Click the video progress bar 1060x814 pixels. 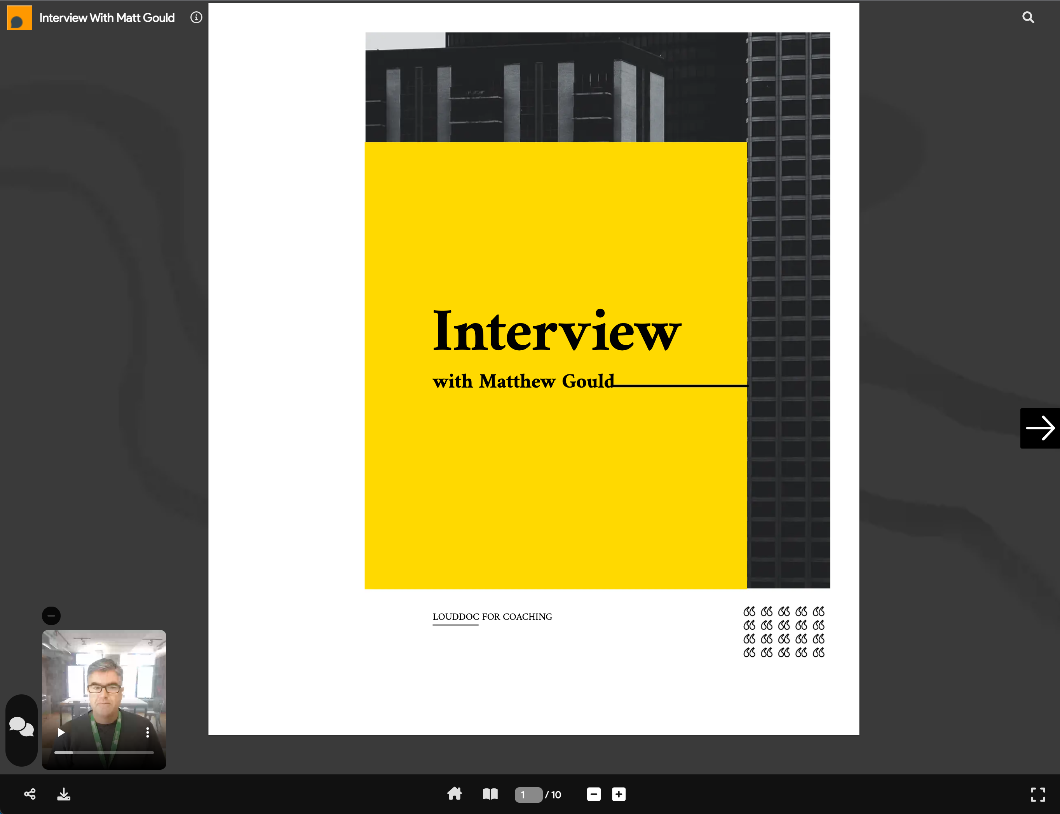click(x=104, y=753)
